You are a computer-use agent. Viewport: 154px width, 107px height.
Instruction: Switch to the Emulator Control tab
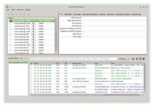(x=123, y=14)
